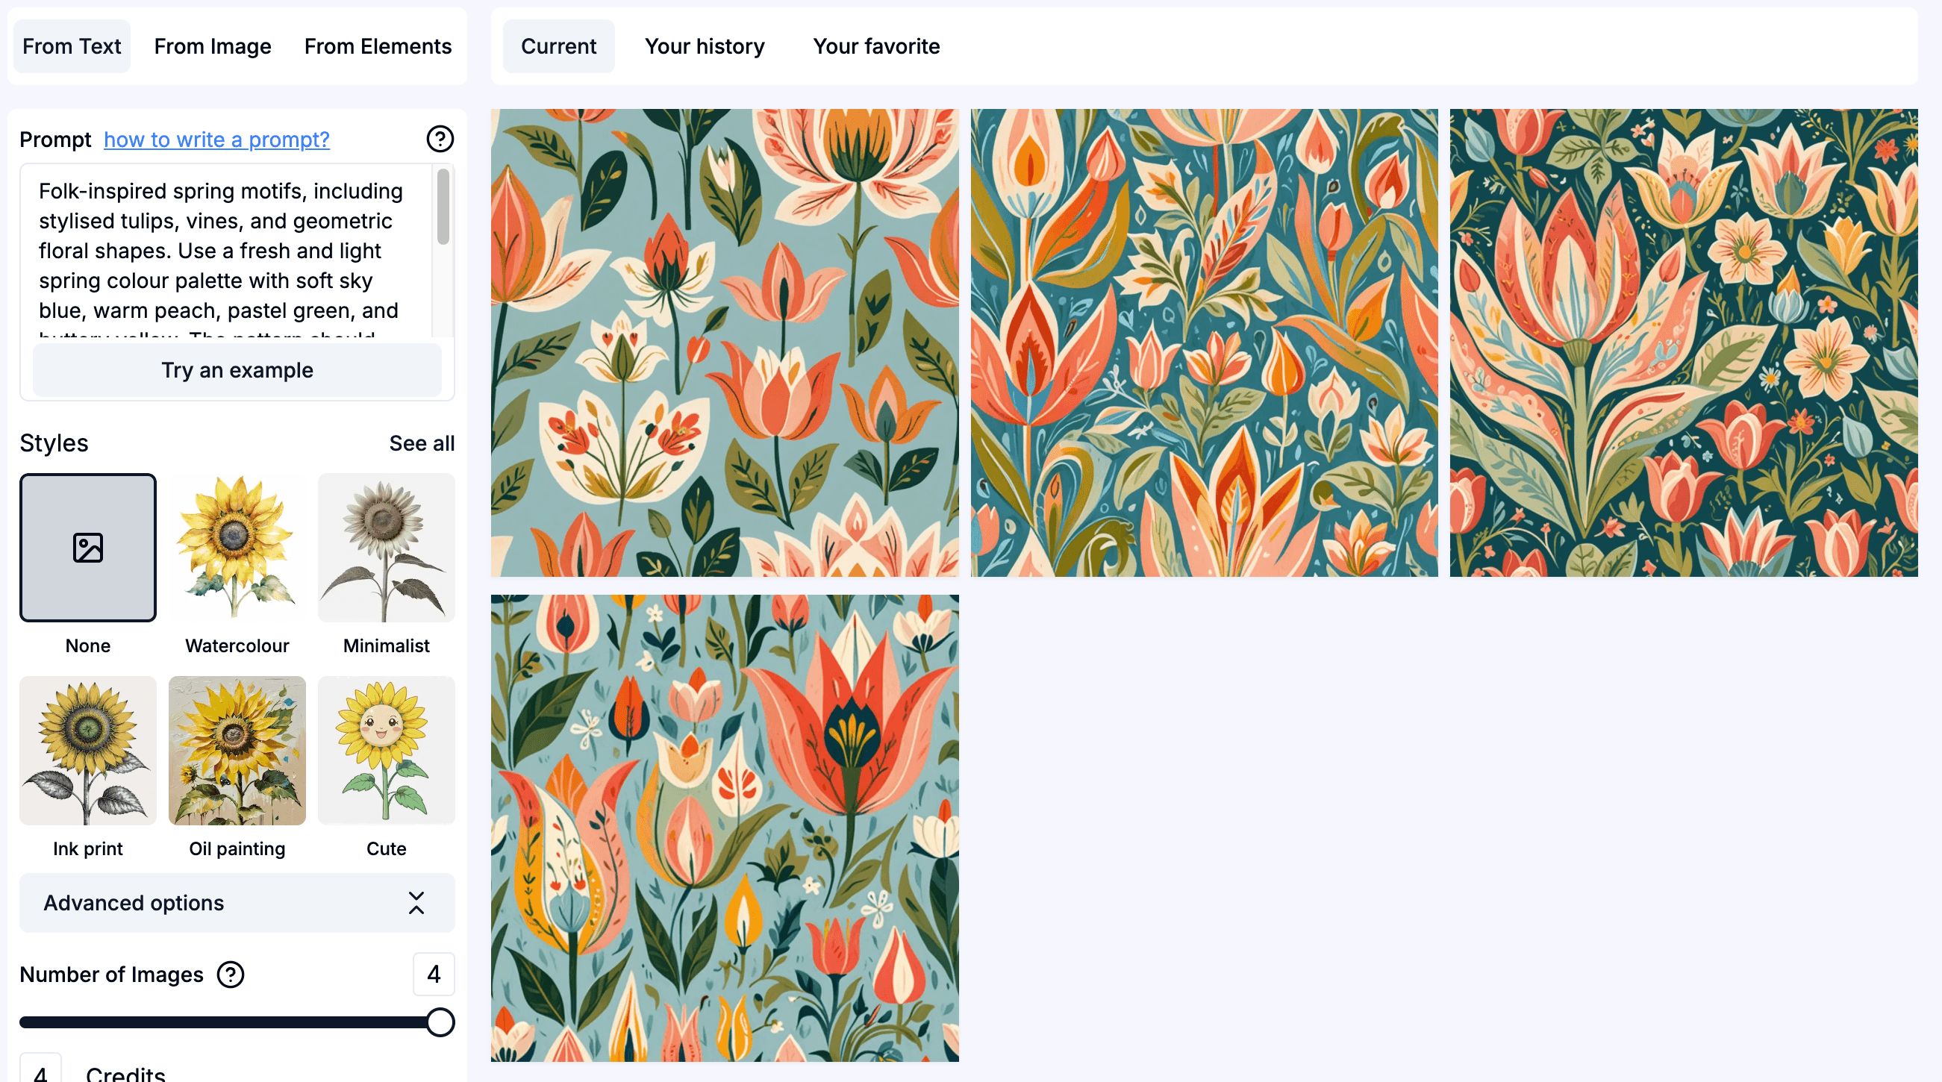Open the dark teal floral pattern result

1684,343
